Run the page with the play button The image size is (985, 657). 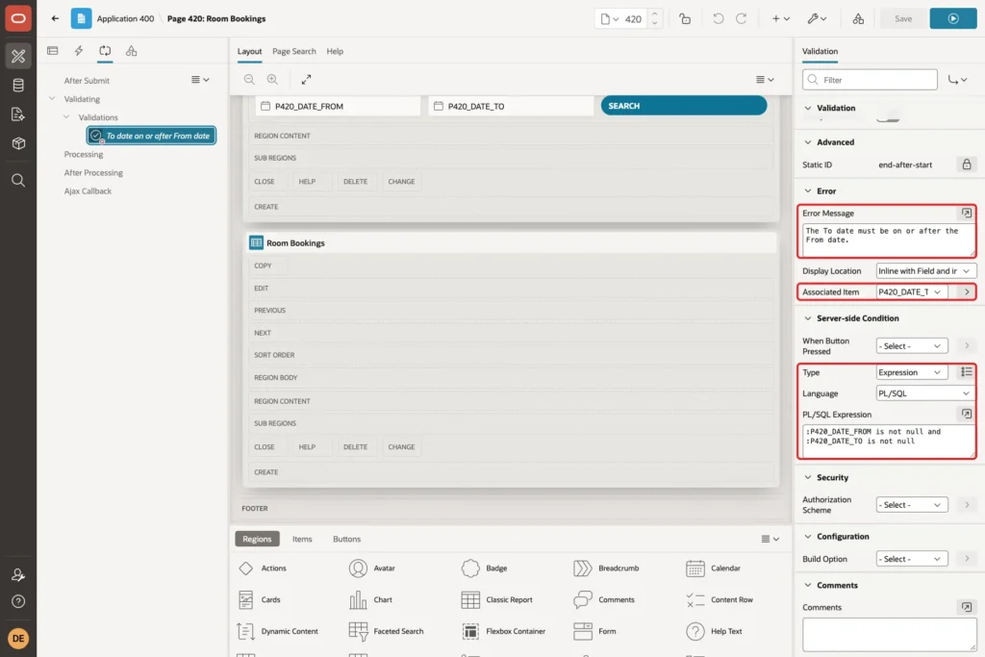click(953, 19)
